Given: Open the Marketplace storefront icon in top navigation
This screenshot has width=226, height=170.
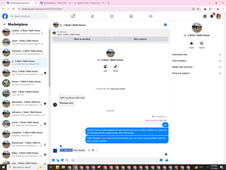Looking at the screenshot, I should coord(131,16).
